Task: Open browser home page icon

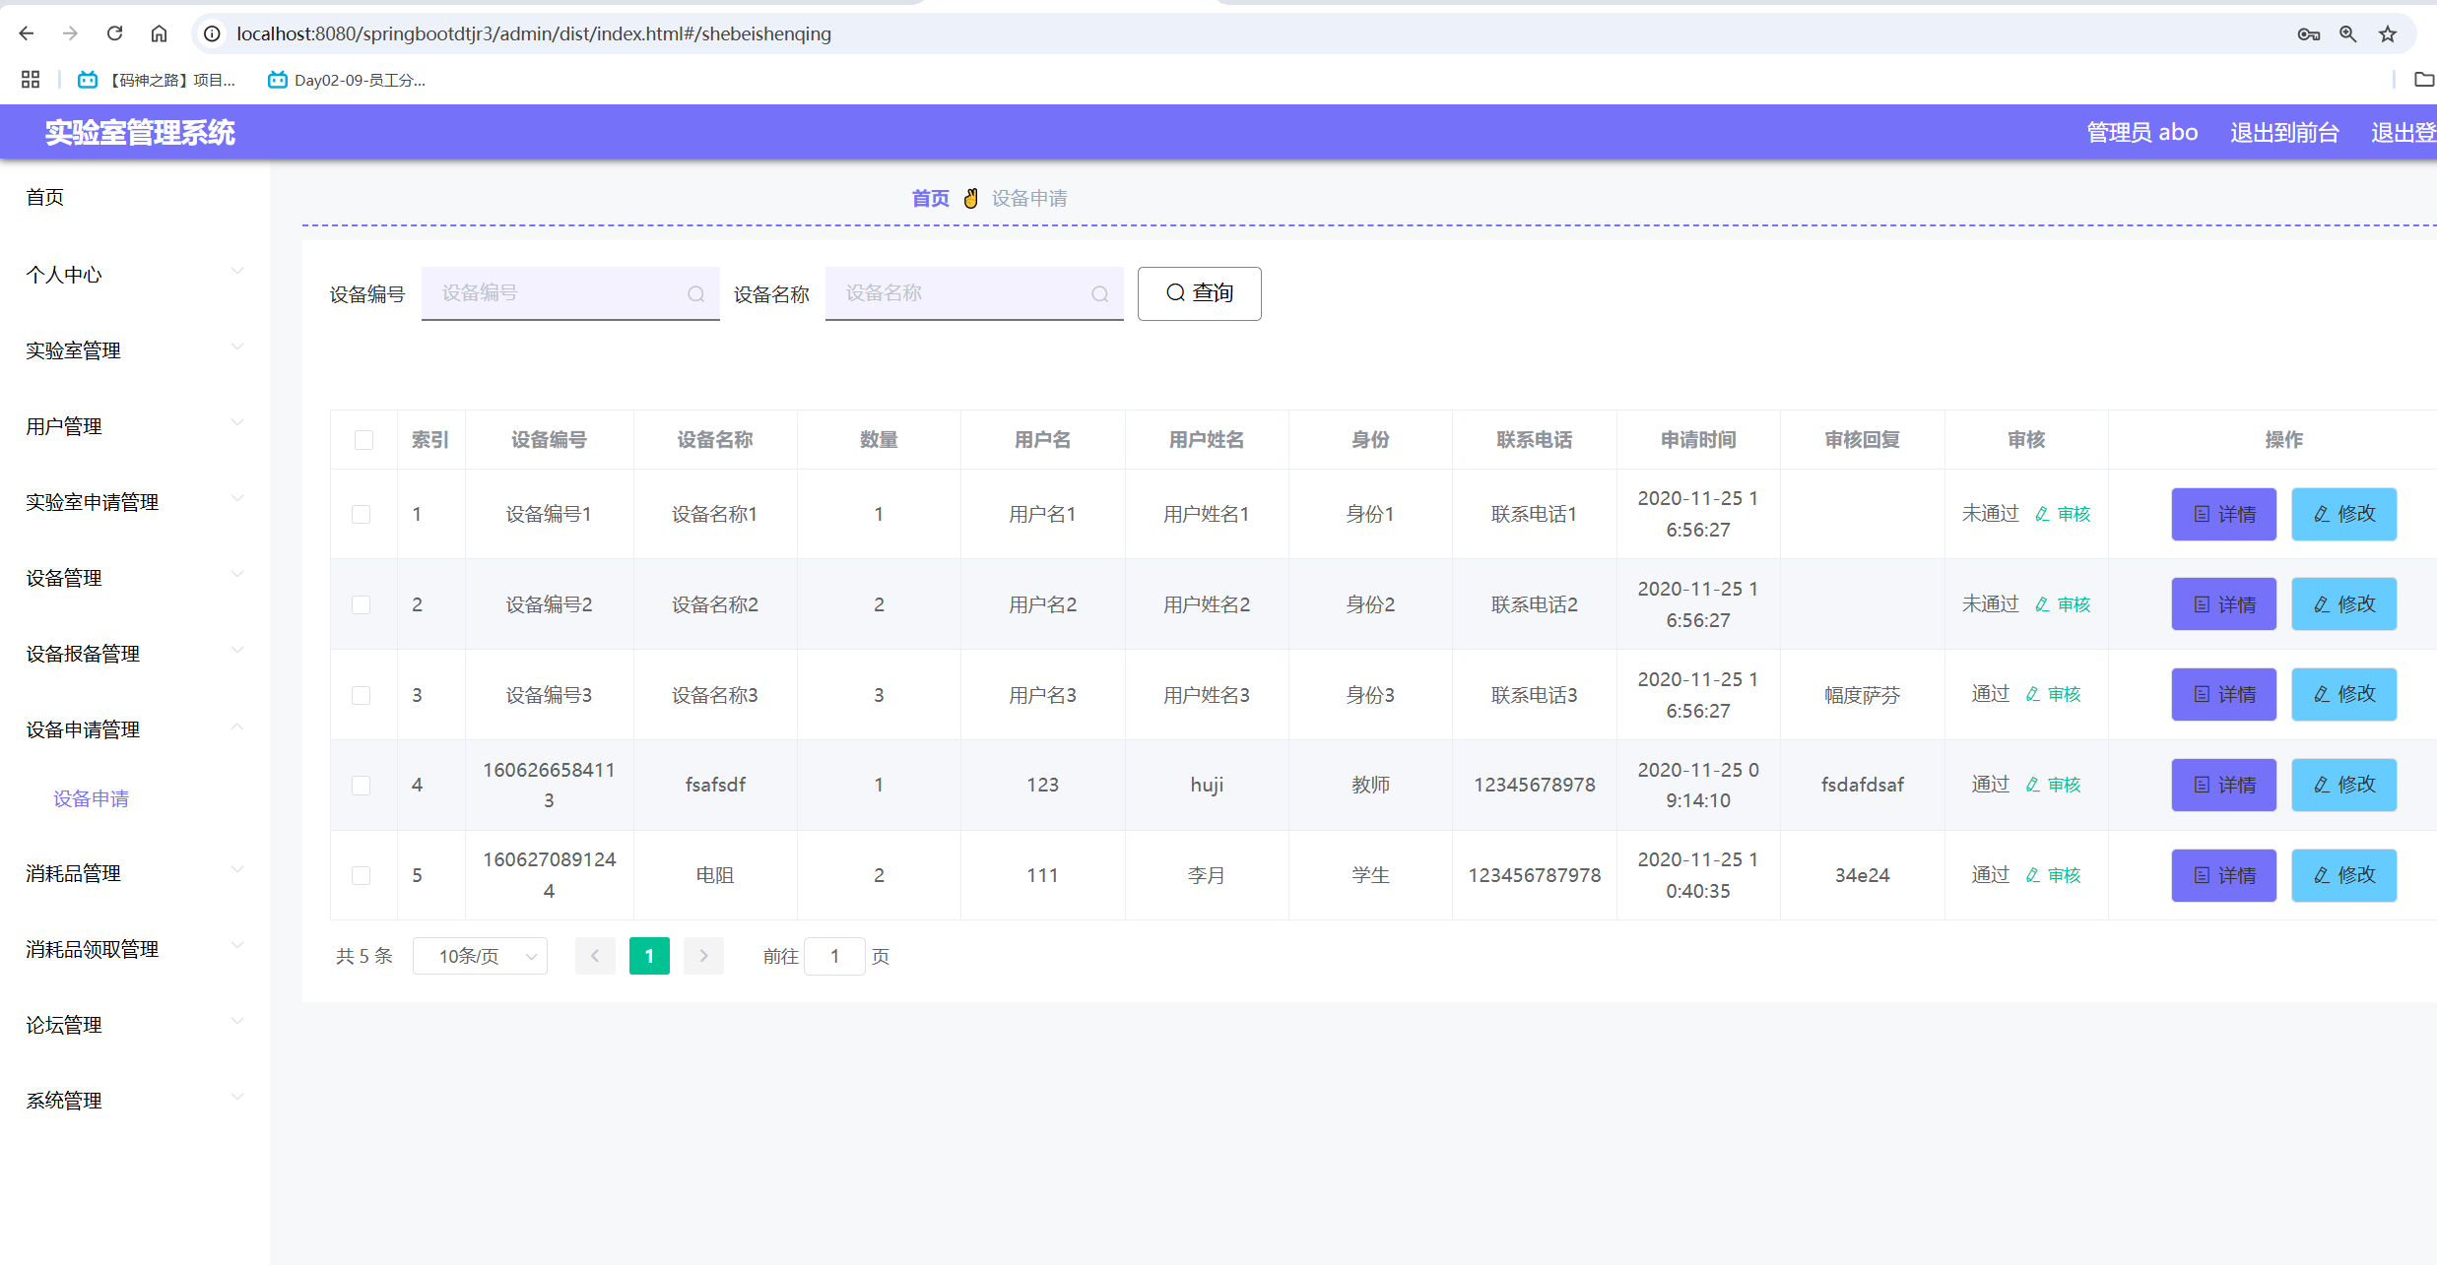Action: (159, 33)
